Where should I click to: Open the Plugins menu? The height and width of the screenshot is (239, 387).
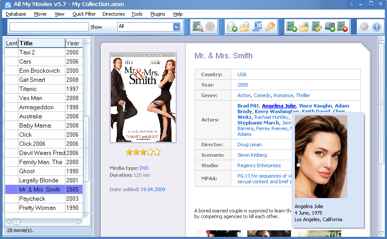[x=158, y=14]
